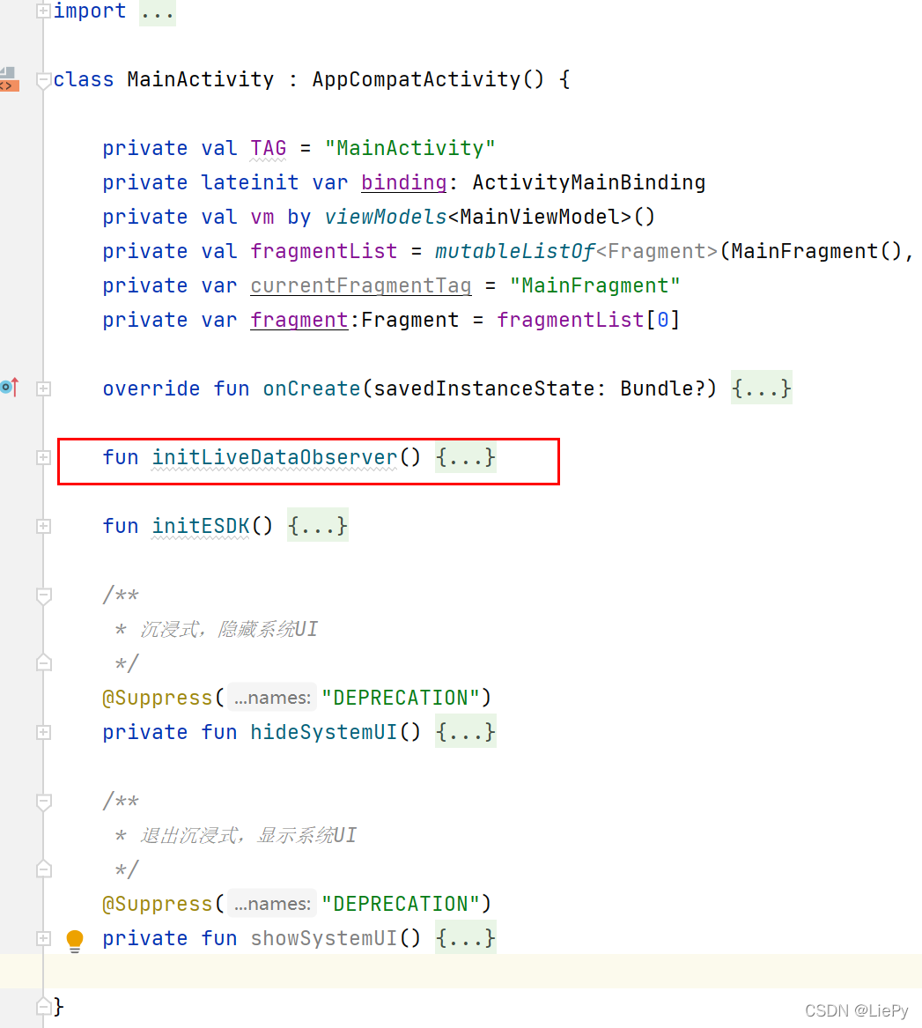Image resolution: width=922 pixels, height=1028 pixels.
Task: Click the initLiveDataObserver function name
Action: [x=275, y=457]
